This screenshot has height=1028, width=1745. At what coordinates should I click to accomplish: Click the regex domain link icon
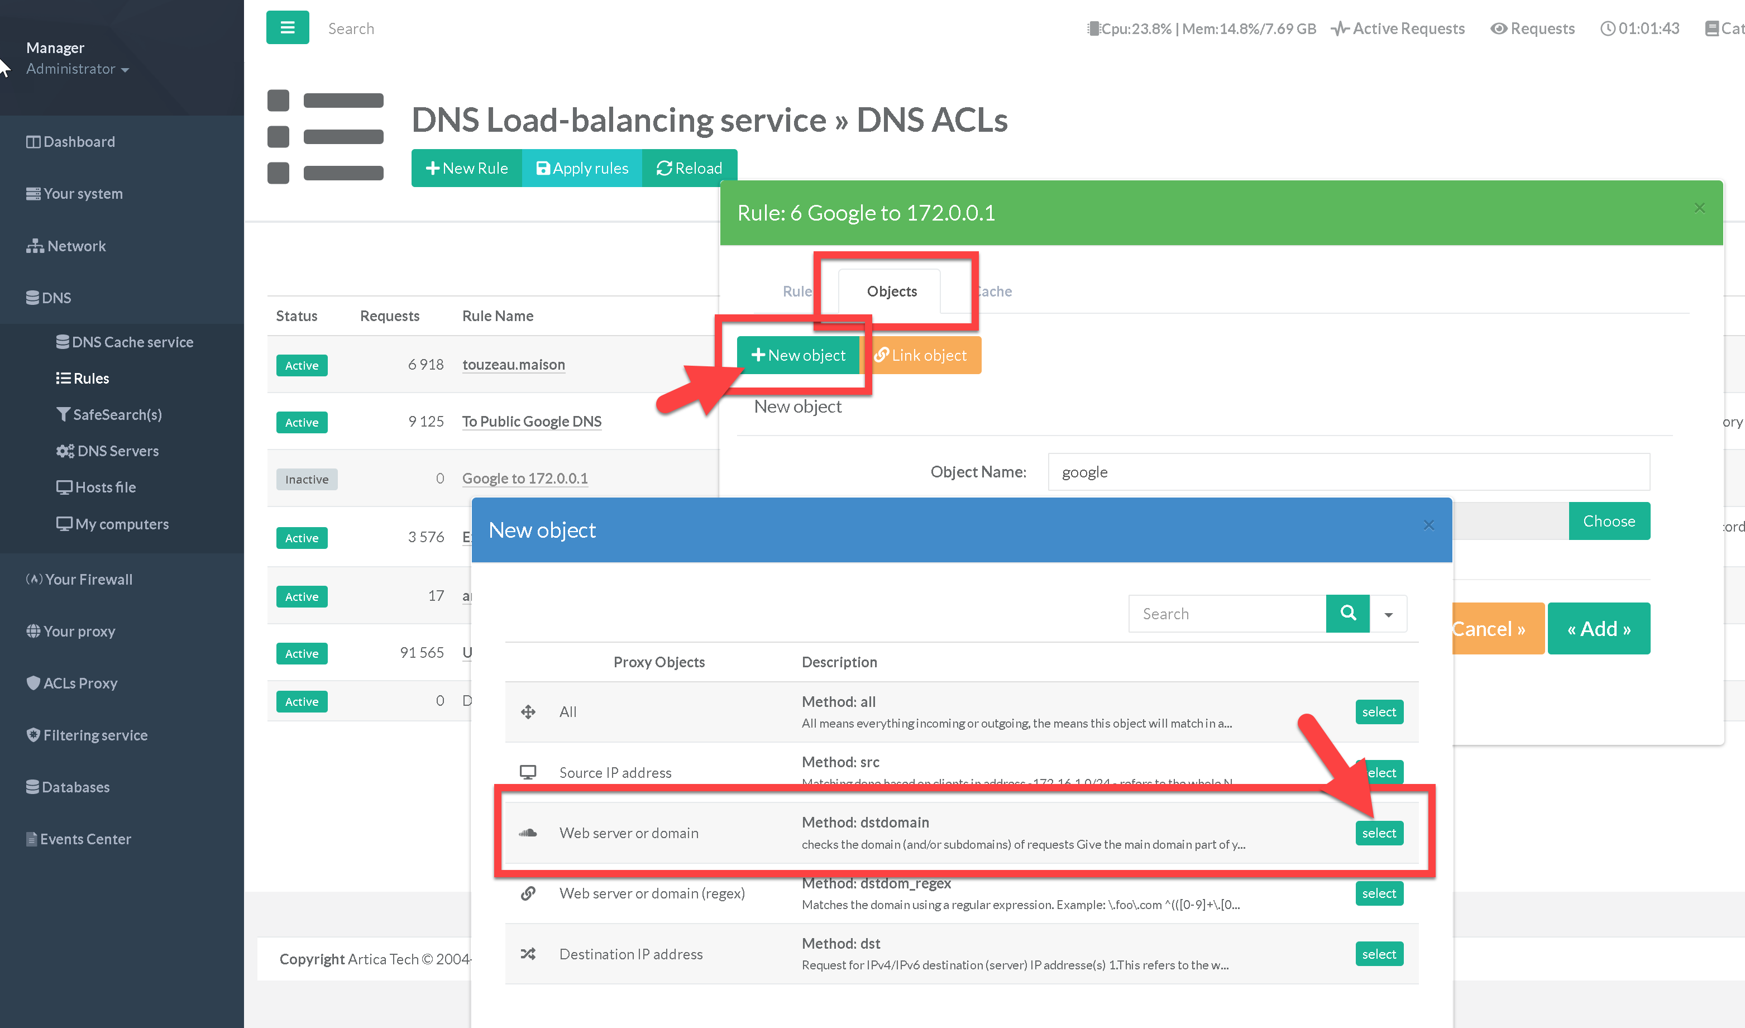click(528, 893)
